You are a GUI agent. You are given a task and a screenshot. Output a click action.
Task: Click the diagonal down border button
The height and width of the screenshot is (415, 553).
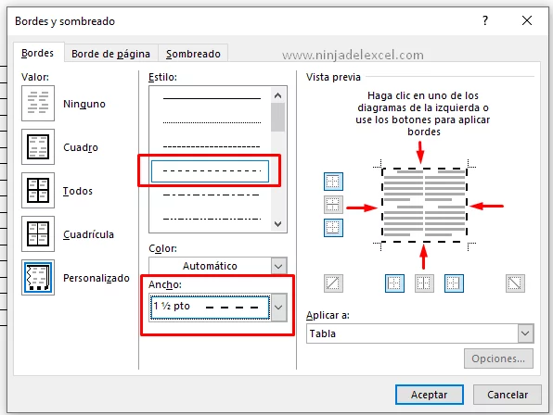click(x=515, y=283)
